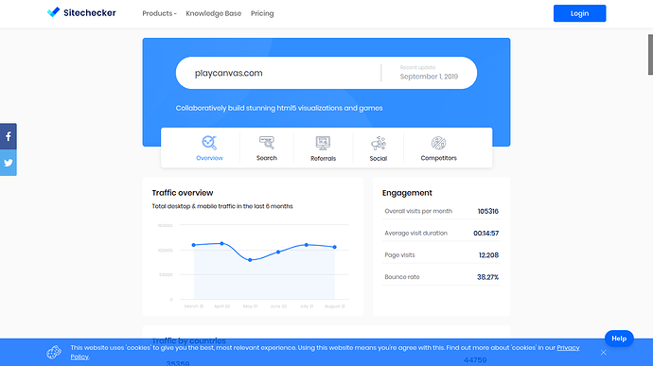Image resolution: width=653 pixels, height=366 pixels.
Task: Click the August 31 chart data point
Action: (335, 247)
